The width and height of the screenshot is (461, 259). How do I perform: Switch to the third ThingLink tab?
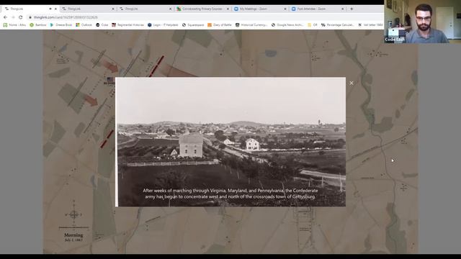145,9
